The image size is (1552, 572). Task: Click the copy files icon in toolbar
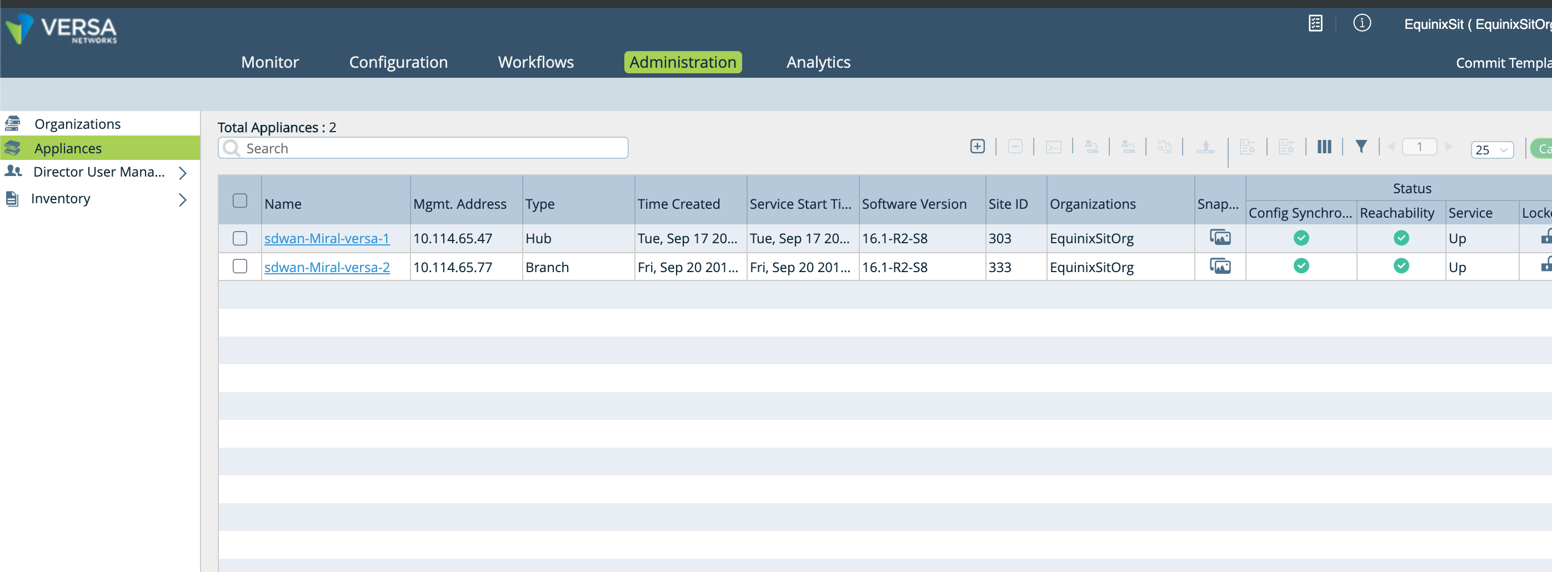1165,147
